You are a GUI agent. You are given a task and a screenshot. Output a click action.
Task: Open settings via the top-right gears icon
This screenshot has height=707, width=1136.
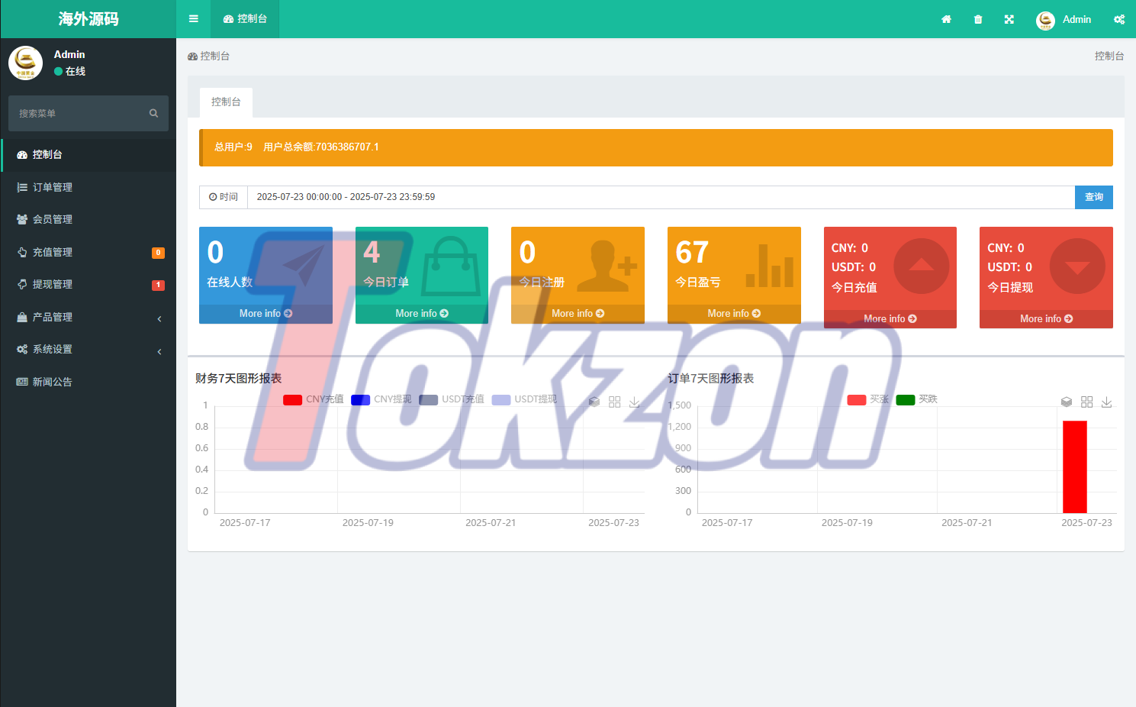[x=1119, y=19]
